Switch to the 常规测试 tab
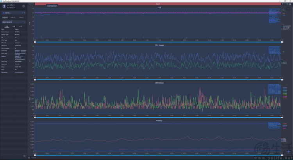The image size is (293, 160). (5, 18)
